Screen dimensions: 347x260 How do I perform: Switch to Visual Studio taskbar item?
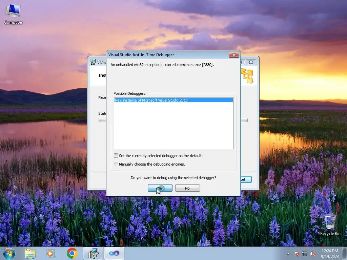[114, 253]
